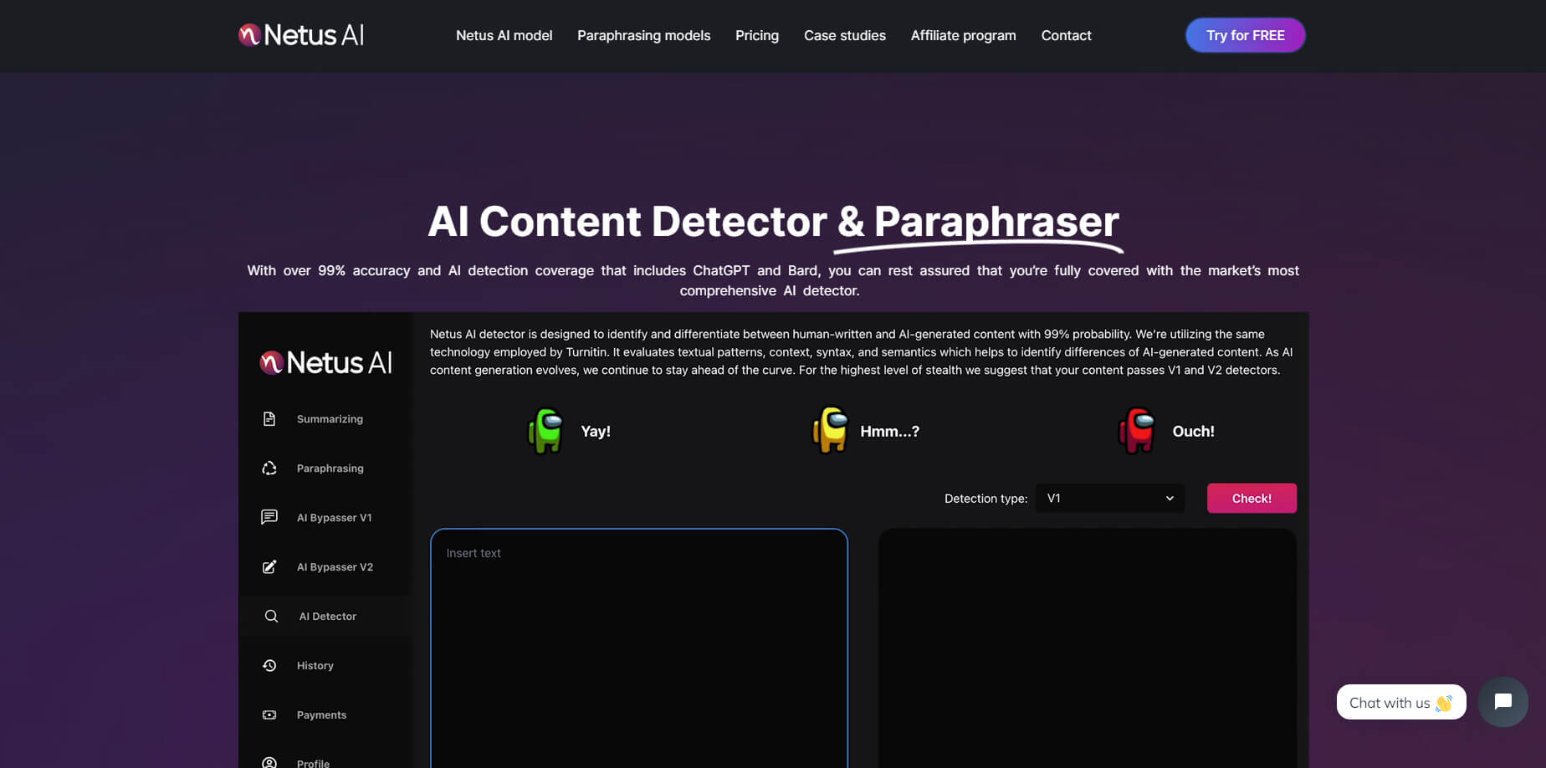Click the Netus AI logo in the header
The width and height of the screenshot is (1546, 768).
(301, 35)
